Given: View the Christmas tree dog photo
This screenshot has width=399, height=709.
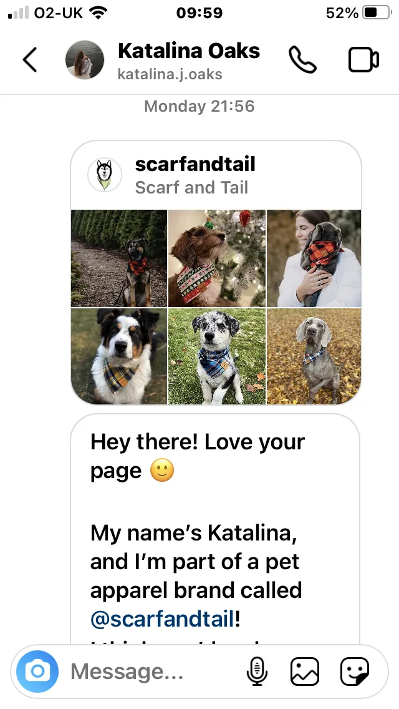Looking at the screenshot, I should tap(217, 258).
